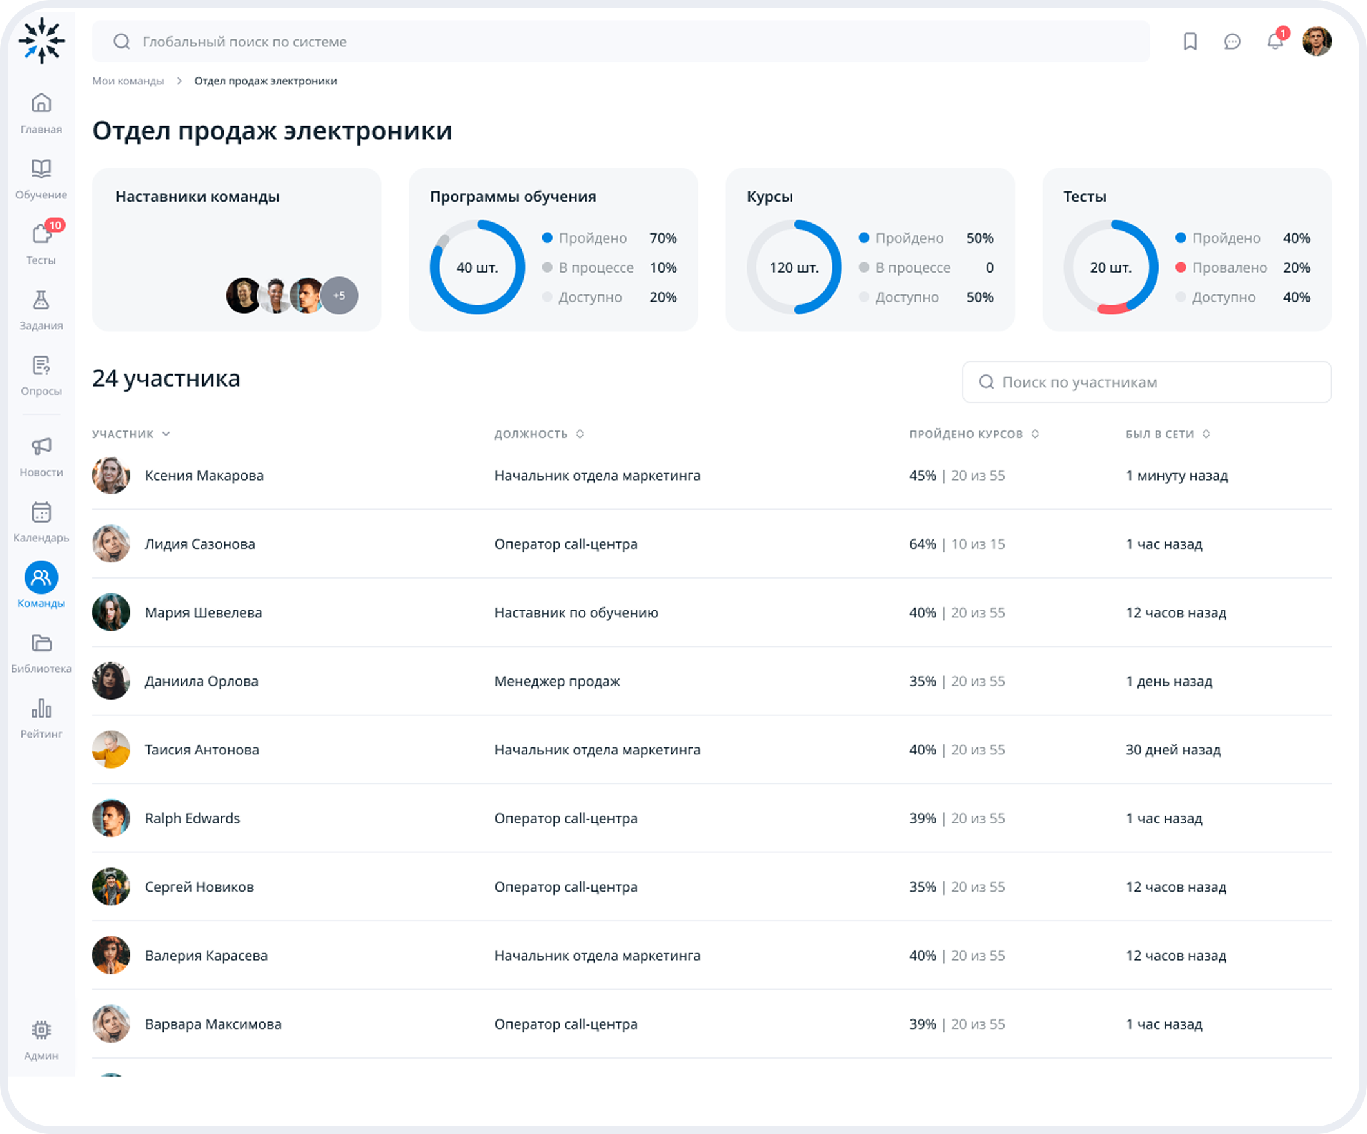Sort table by Должность column
This screenshot has width=1367, height=1134.
[x=579, y=434]
